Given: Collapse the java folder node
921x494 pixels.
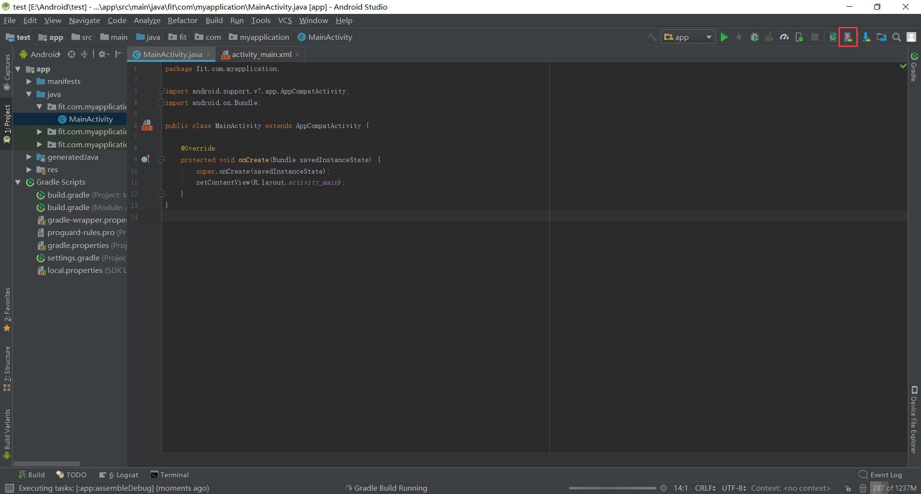Looking at the screenshot, I should point(29,94).
